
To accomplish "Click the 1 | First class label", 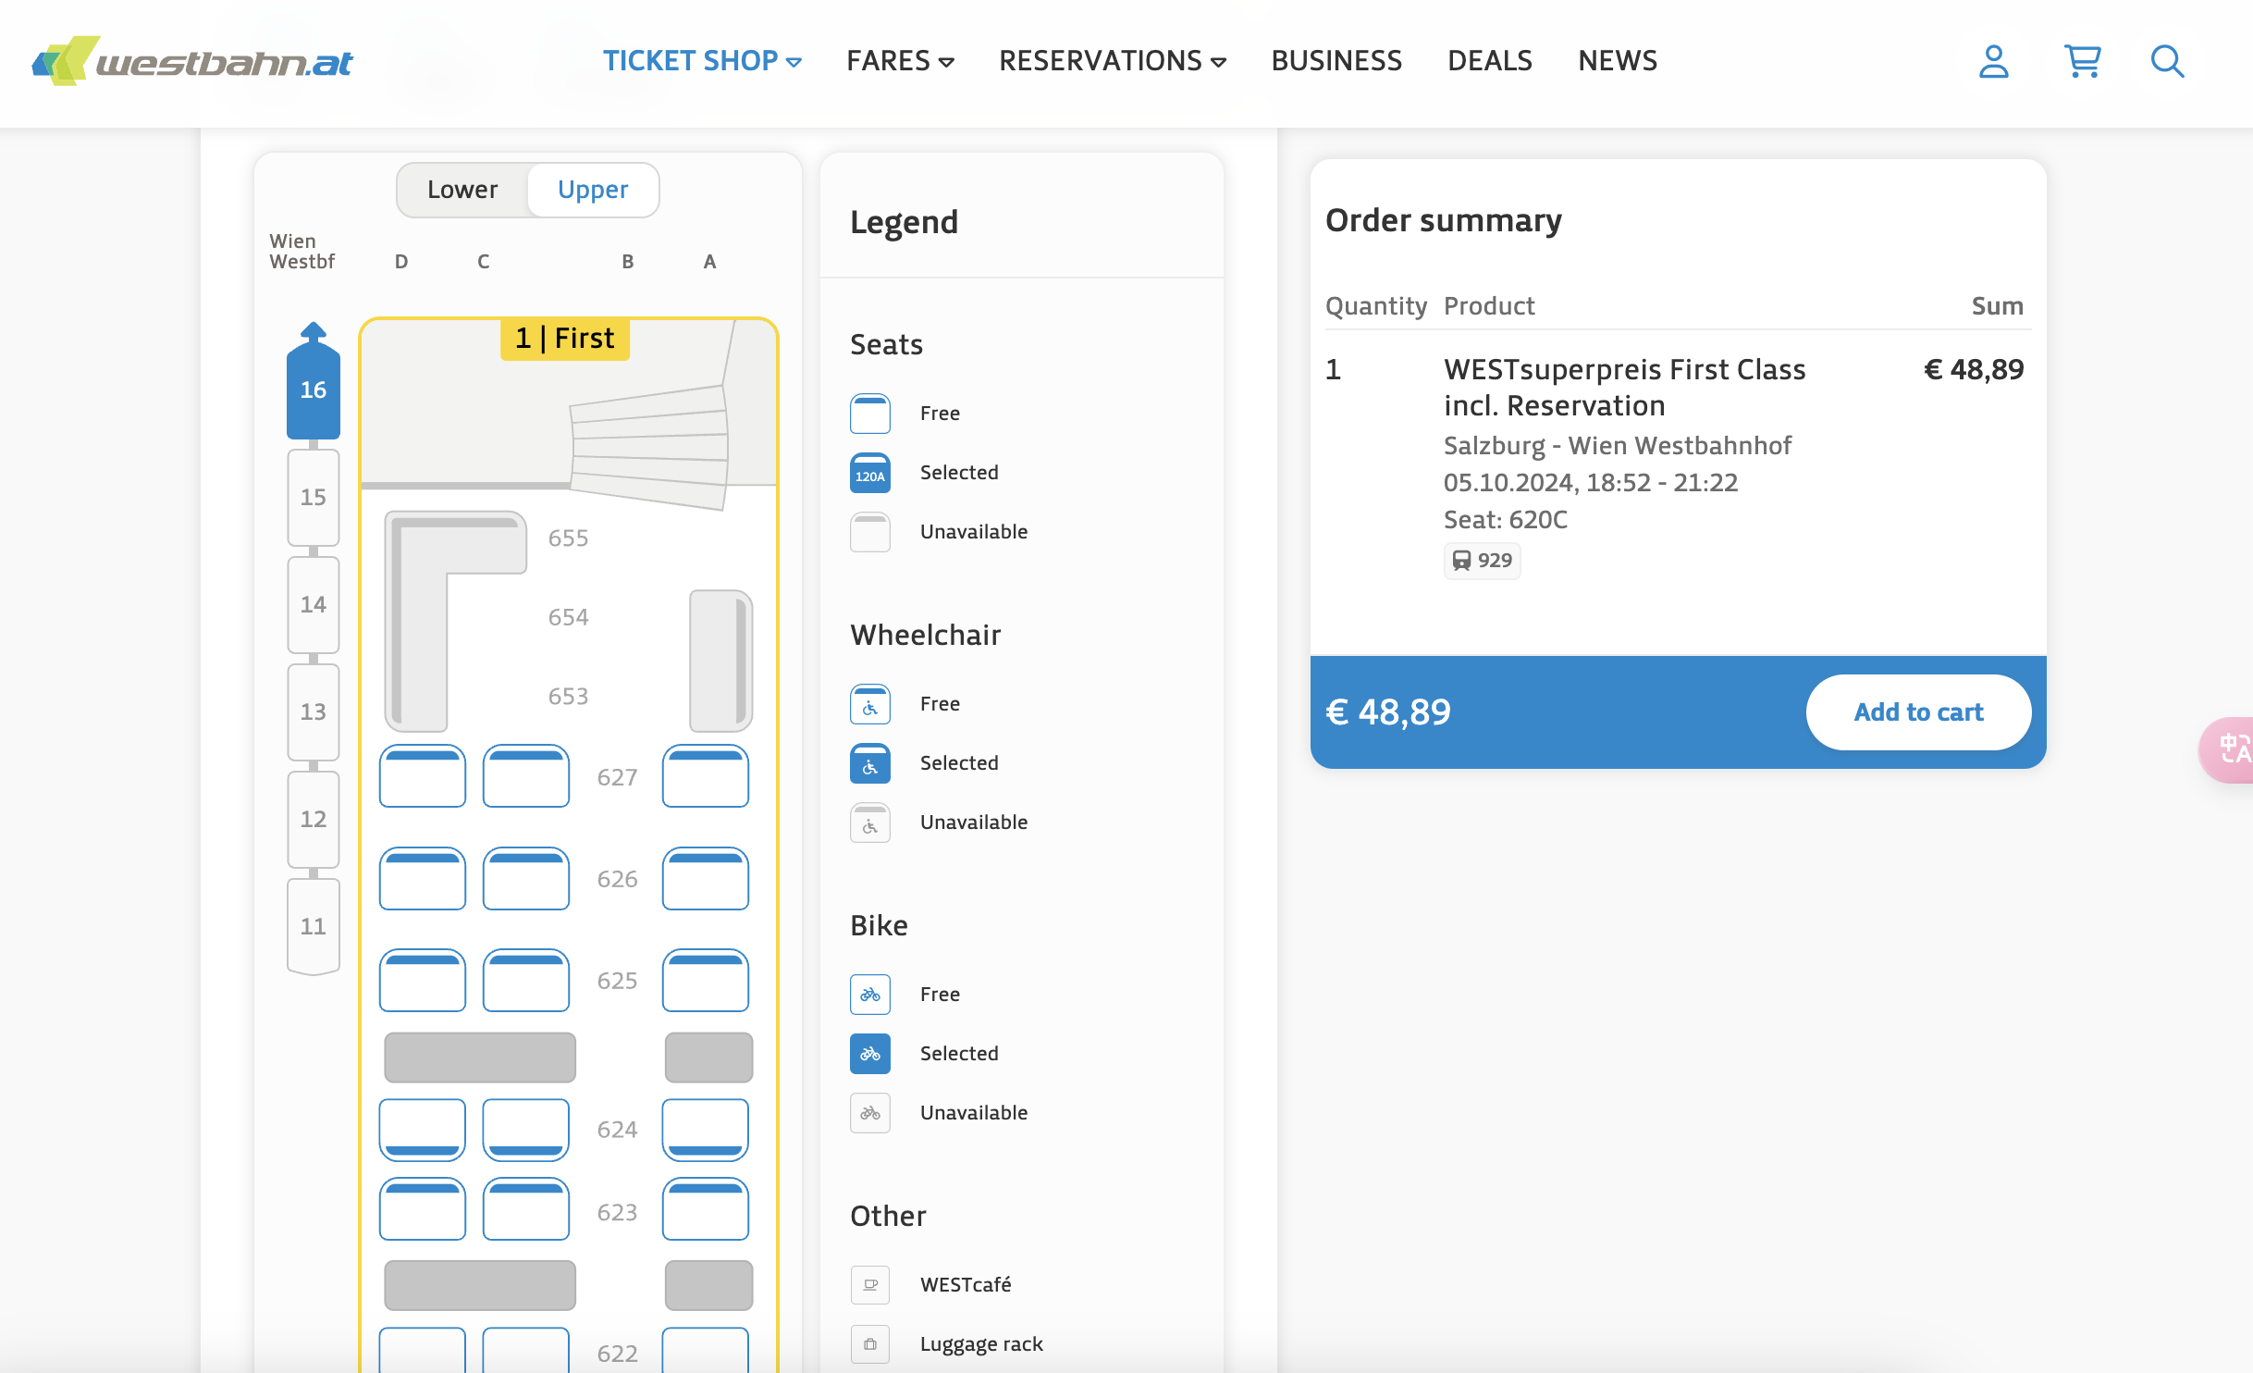I will click(x=565, y=339).
